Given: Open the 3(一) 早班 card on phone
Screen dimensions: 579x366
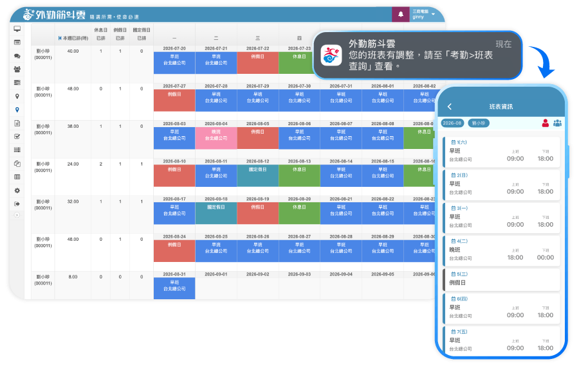Looking at the screenshot, I should click(501, 218).
